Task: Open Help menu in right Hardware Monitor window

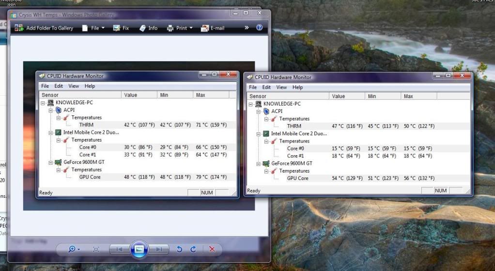Action: 297,87
